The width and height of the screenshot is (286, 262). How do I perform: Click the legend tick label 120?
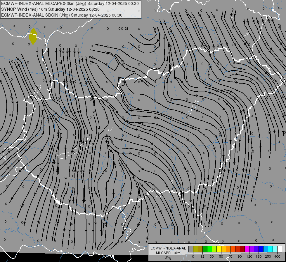[x=249, y=256]
